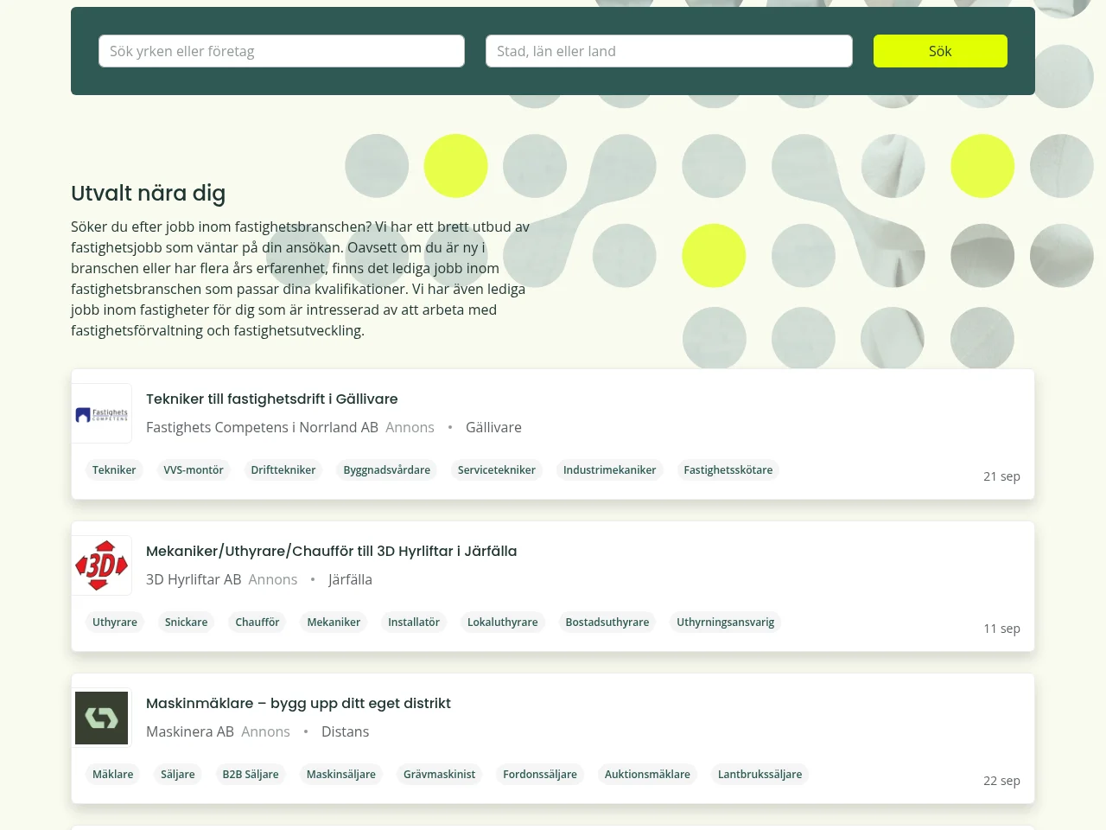Click the location text 'Distans'
The width and height of the screenshot is (1106, 830).
coord(345,731)
